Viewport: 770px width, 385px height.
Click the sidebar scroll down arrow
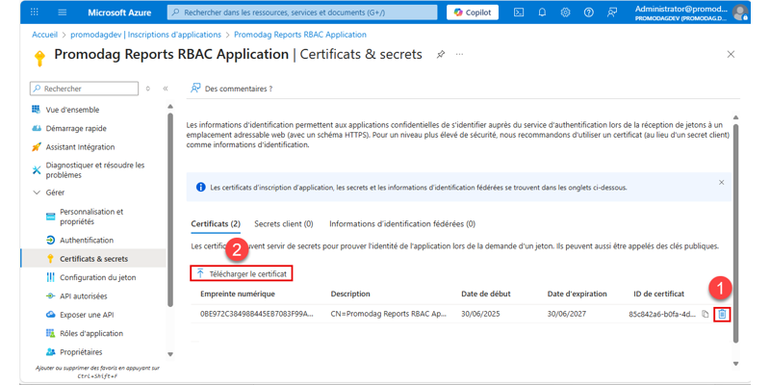point(170,354)
